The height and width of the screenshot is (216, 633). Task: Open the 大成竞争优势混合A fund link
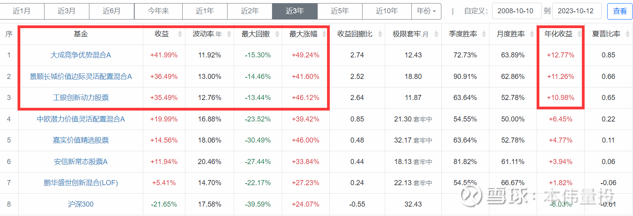click(81, 55)
